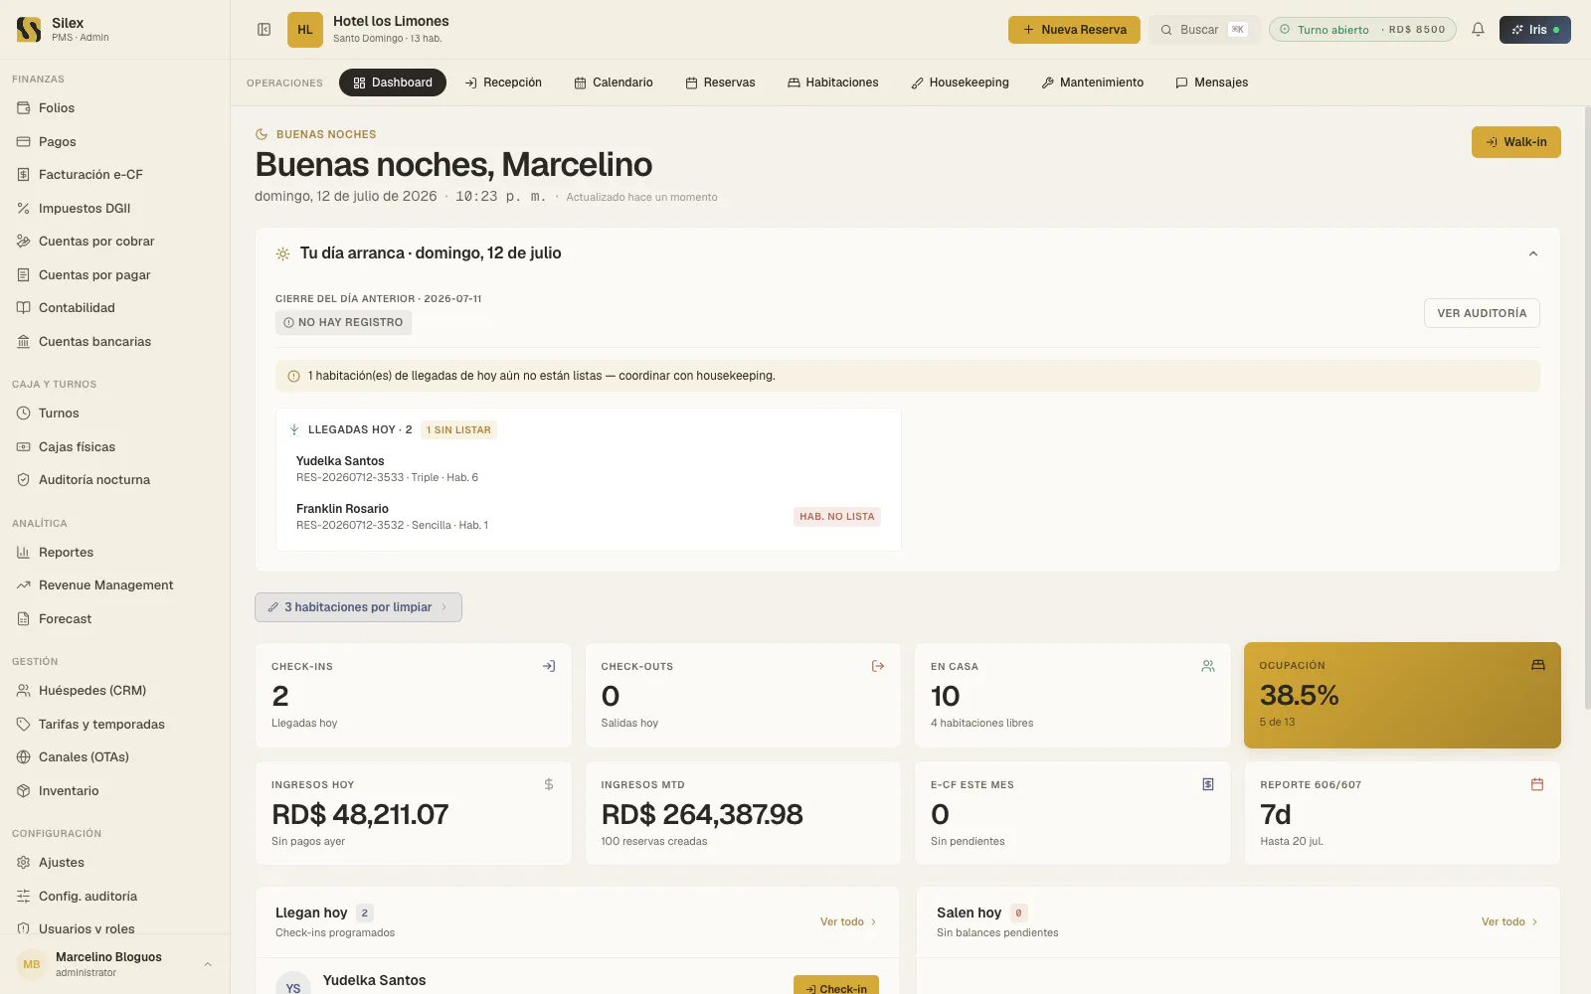
Task: Click the 'NO HAY REGISTRO' status chip
Action: click(x=343, y=322)
